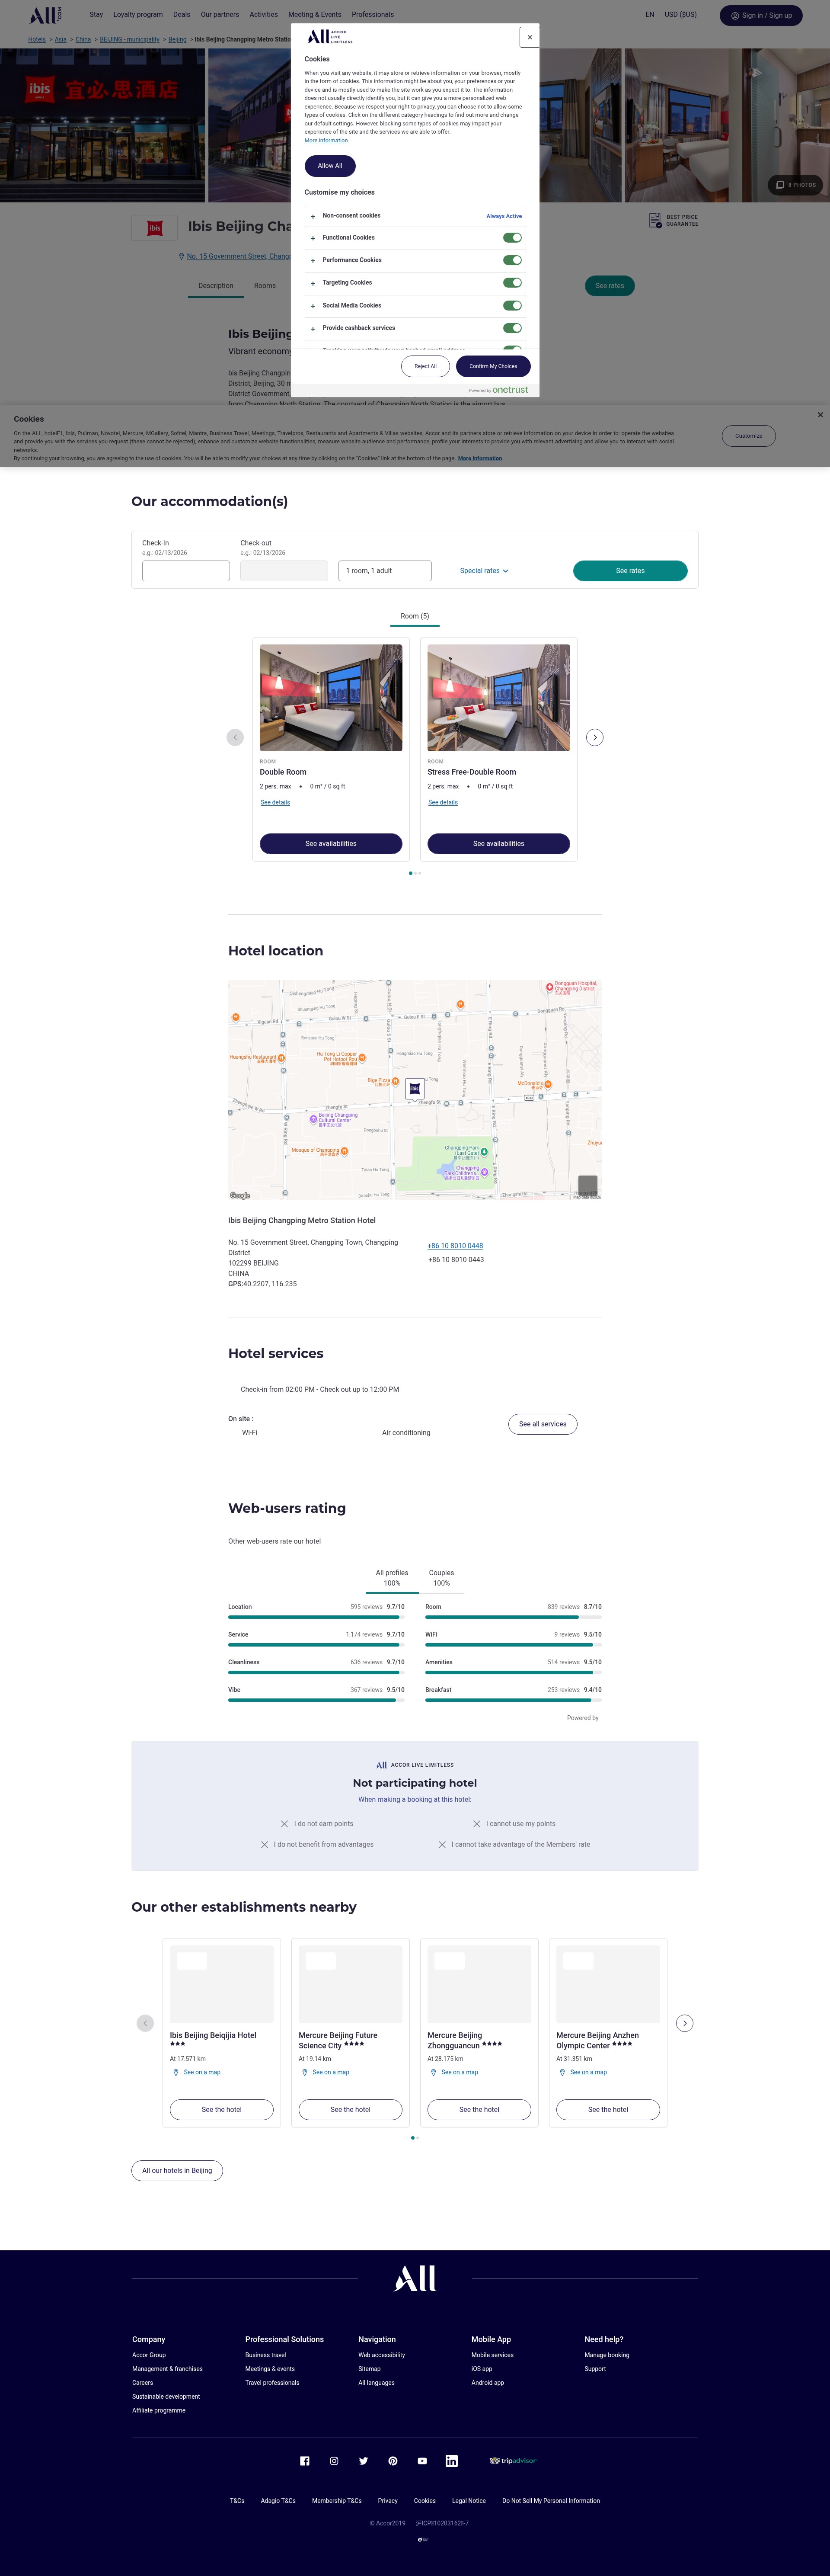See on a map for Ibis Beijing Beiqijia
Image resolution: width=830 pixels, height=2576 pixels.
202,2072
